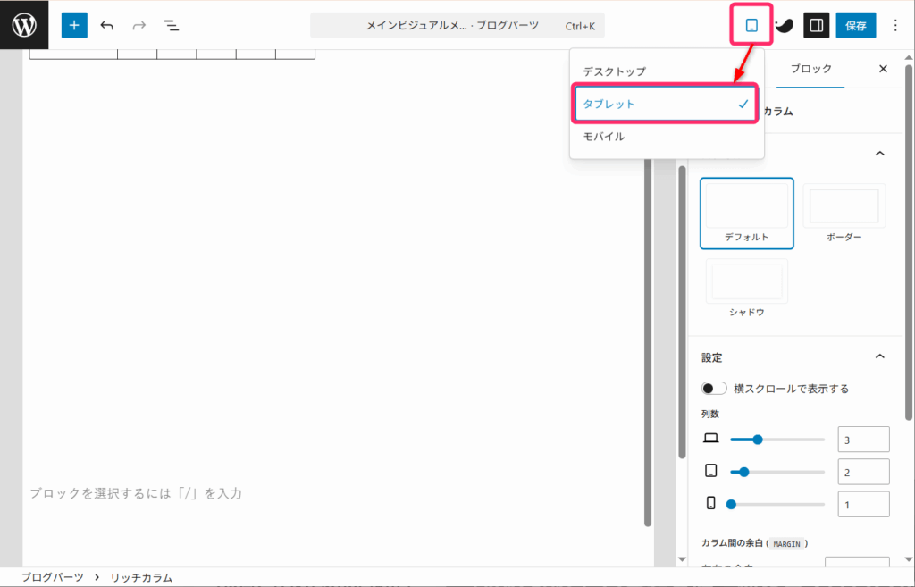The width and height of the screenshot is (915, 587).
Task: Click the WordPress logo icon
Action: [24, 25]
